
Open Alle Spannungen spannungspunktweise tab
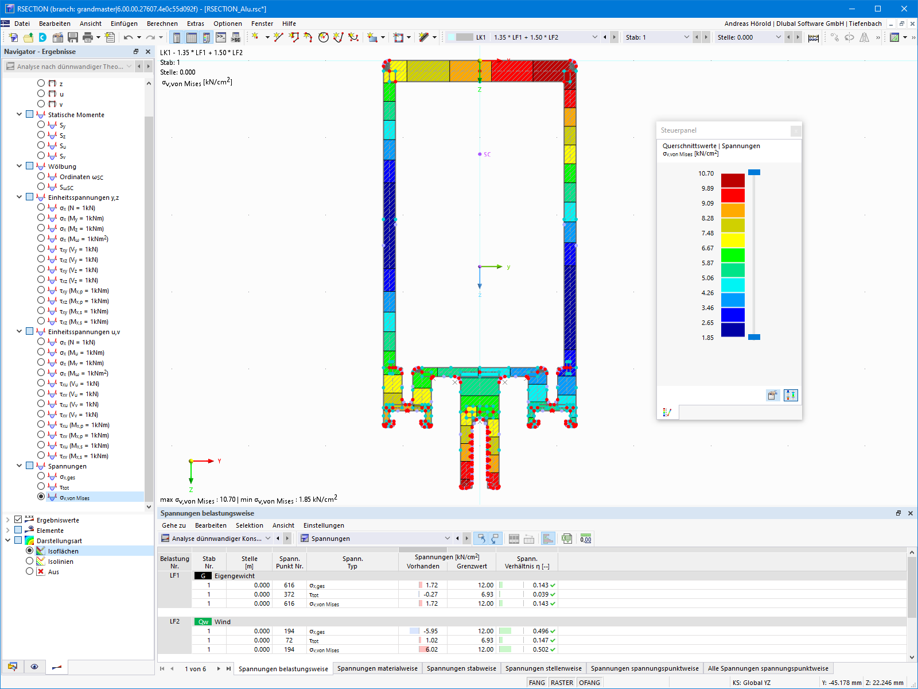(x=768, y=668)
